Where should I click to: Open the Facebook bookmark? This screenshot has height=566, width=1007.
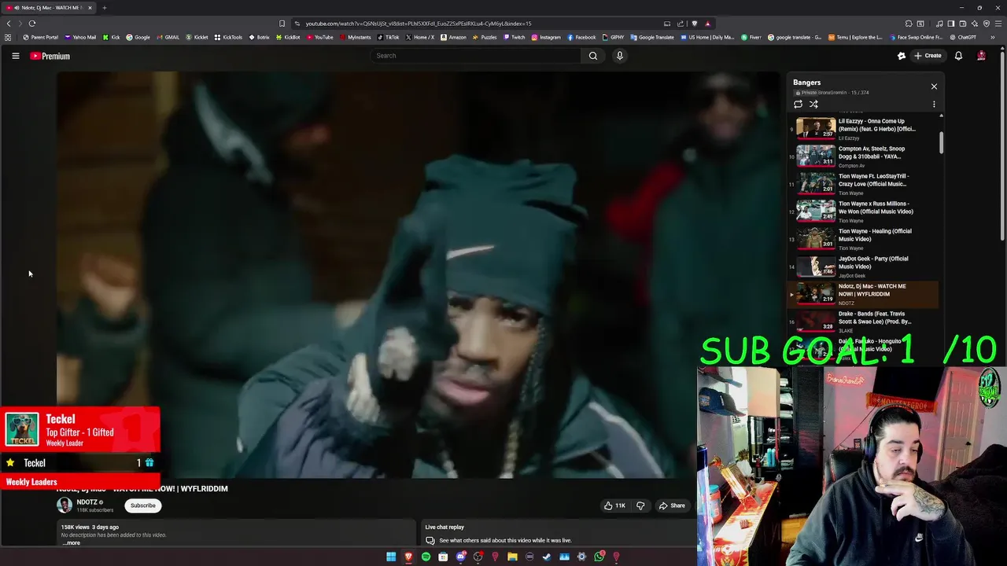click(581, 37)
